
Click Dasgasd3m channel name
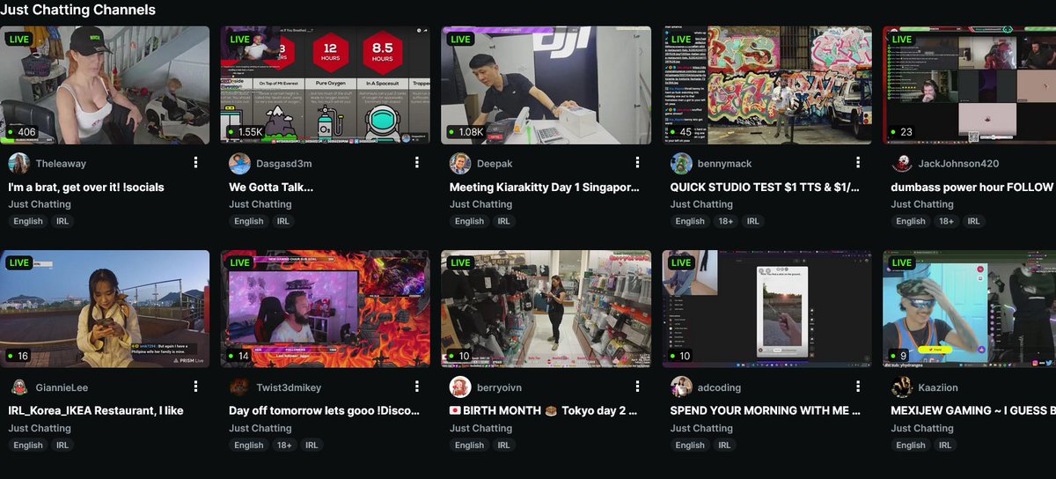pyautogui.click(x=284, y=164)
